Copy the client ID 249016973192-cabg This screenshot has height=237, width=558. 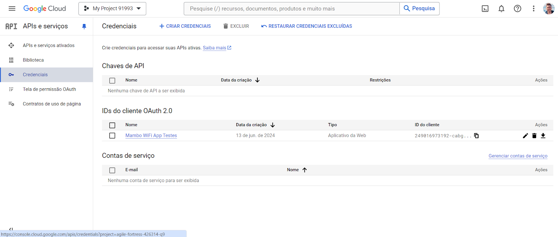tap(476, 136)
